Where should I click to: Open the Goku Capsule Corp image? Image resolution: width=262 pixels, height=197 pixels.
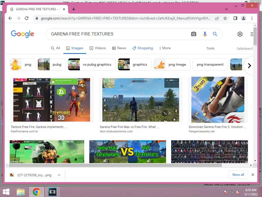click(x=47, y=152)
